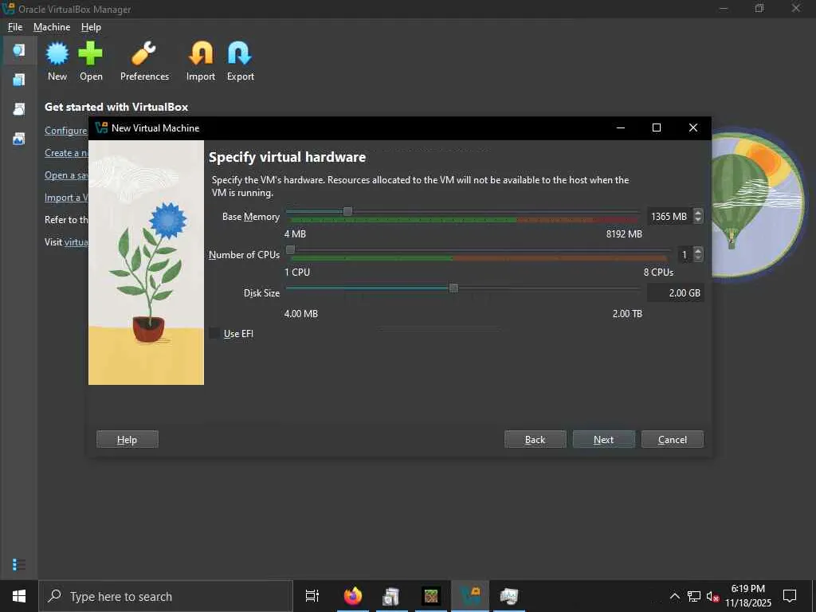Viewport: 816px width, 612px height.
Task: Select the fourth icon in the left sidebar
Action: point(19,139)
